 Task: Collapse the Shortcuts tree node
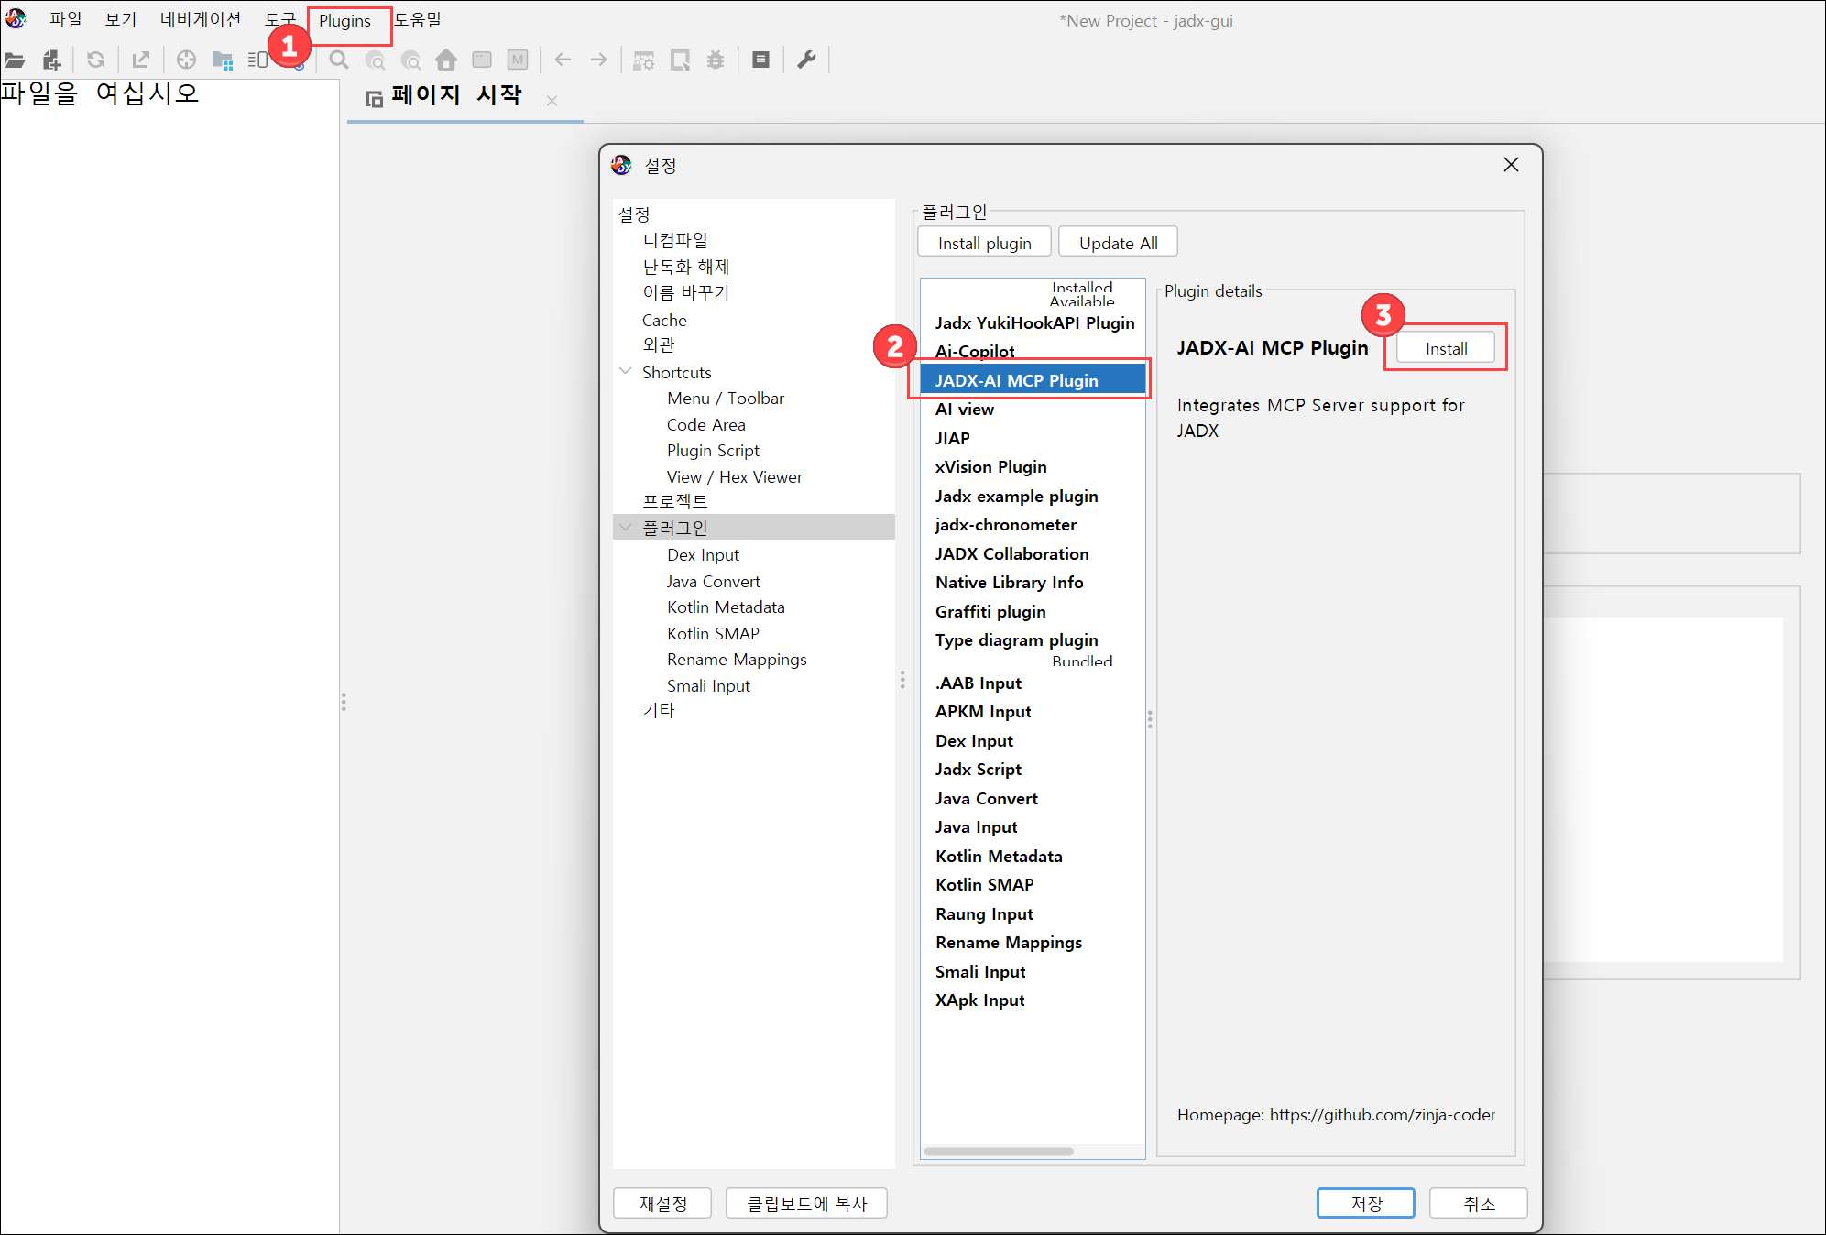click(626, 372)
